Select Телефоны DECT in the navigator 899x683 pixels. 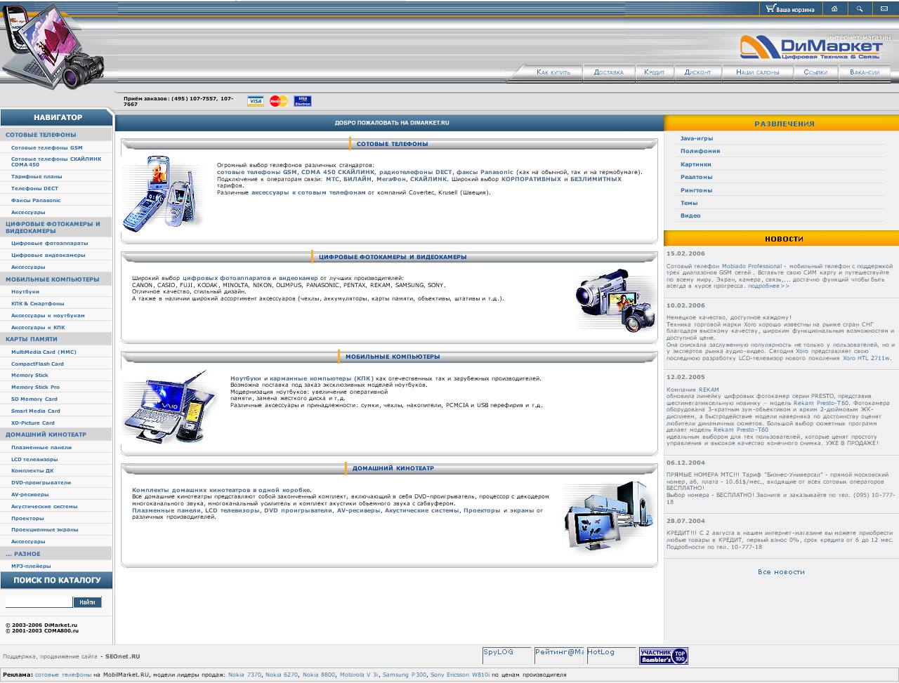34,189
